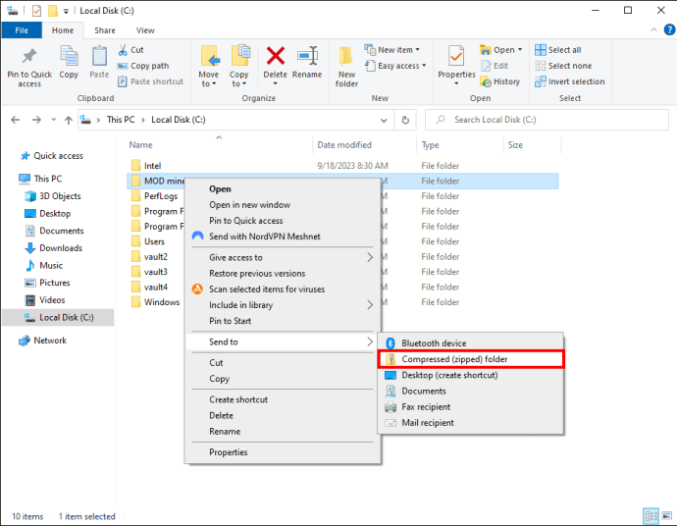Image resolution: width=677 pixels, height=526 pixels.
Task: Click Copy path in Clipboard group
Action: 143,66
